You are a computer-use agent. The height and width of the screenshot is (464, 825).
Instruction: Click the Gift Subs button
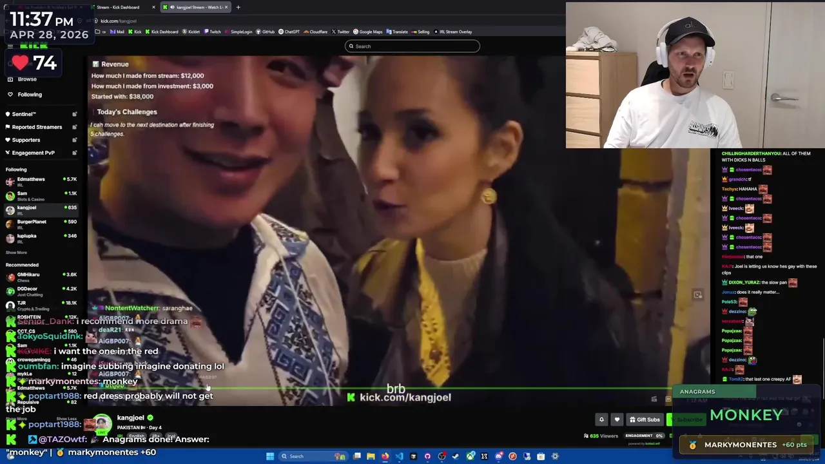tap(645, 420)
